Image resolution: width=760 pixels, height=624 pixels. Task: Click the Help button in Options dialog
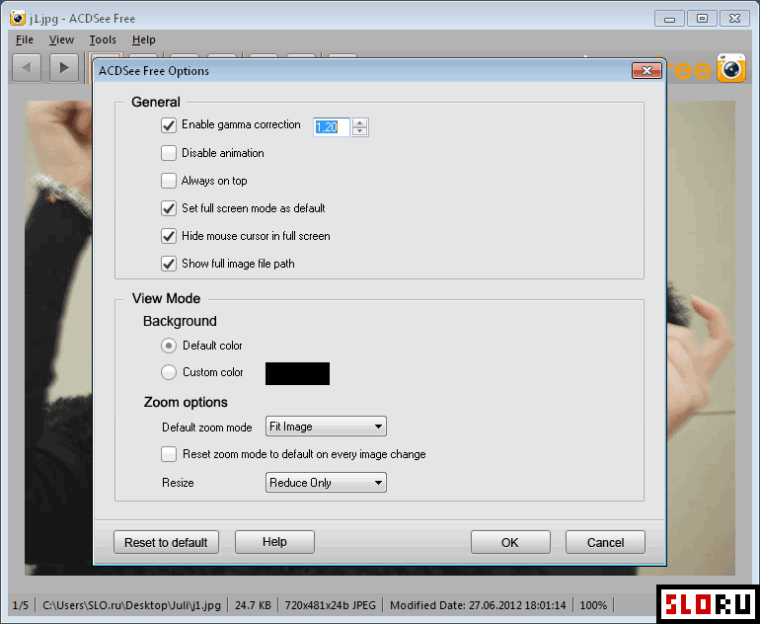pos(274,542)
